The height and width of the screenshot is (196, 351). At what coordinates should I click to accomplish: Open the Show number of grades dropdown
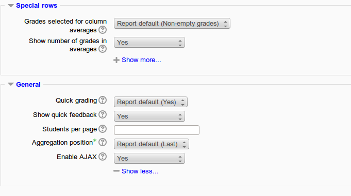(149, 42)
